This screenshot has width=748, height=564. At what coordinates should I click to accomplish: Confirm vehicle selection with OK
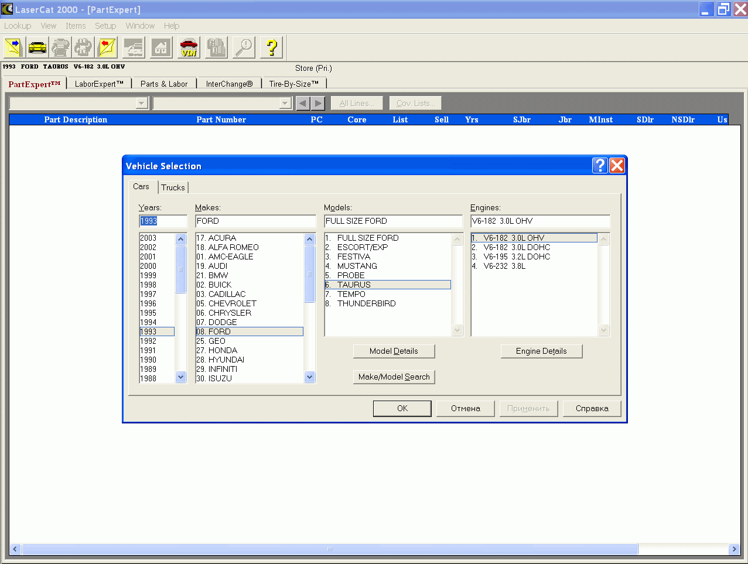(402, 408)
